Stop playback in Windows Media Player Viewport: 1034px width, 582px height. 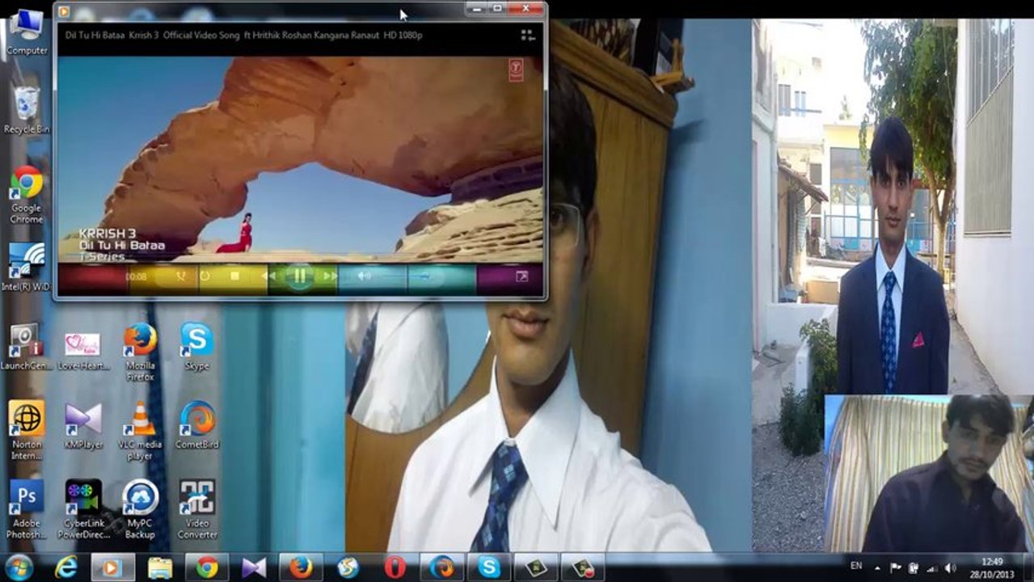coord(234,276)
